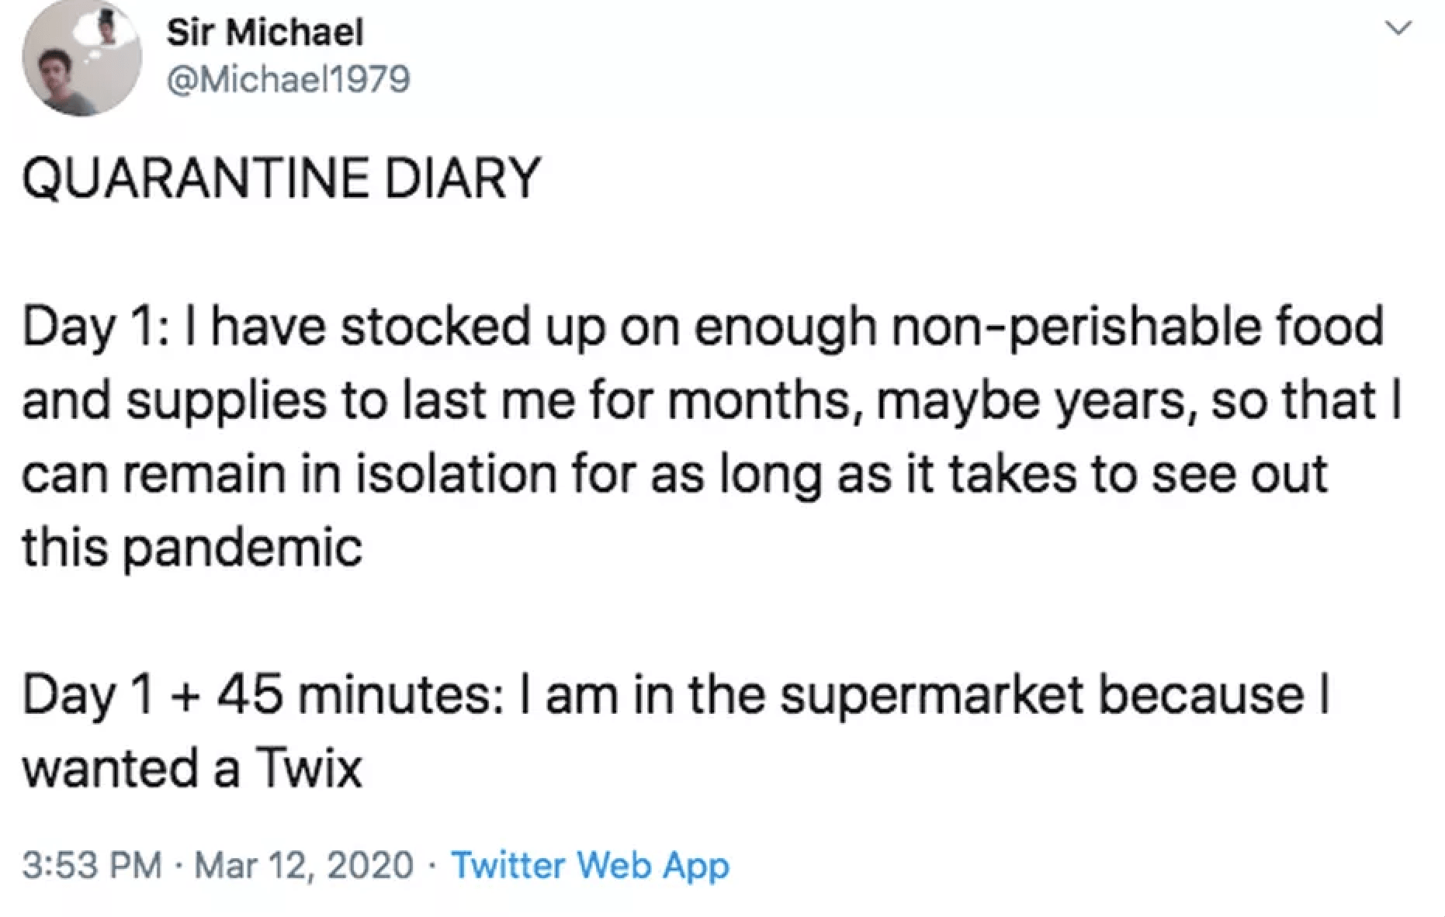
Task: Click the Mar 12, 2020 date
Action: (303, 865)
